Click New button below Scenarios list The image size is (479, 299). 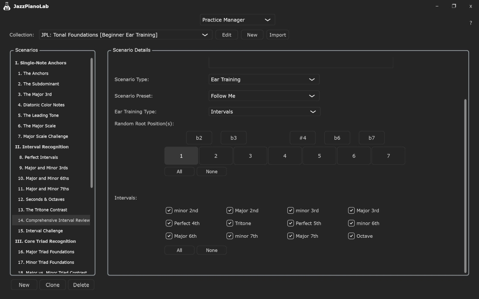tap(24, 285)
